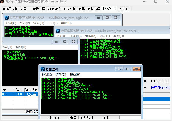This screenshot has height=121, width=172.
Task: Open 查看(V) menu in login server window
Action: [x=24, y=23]
